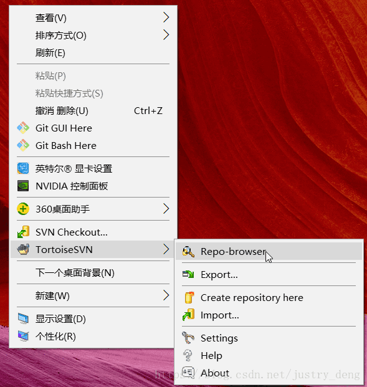367x387 pixels.
Task: Click the Ctrl+Z shortcut text
Action: (148, 110)
